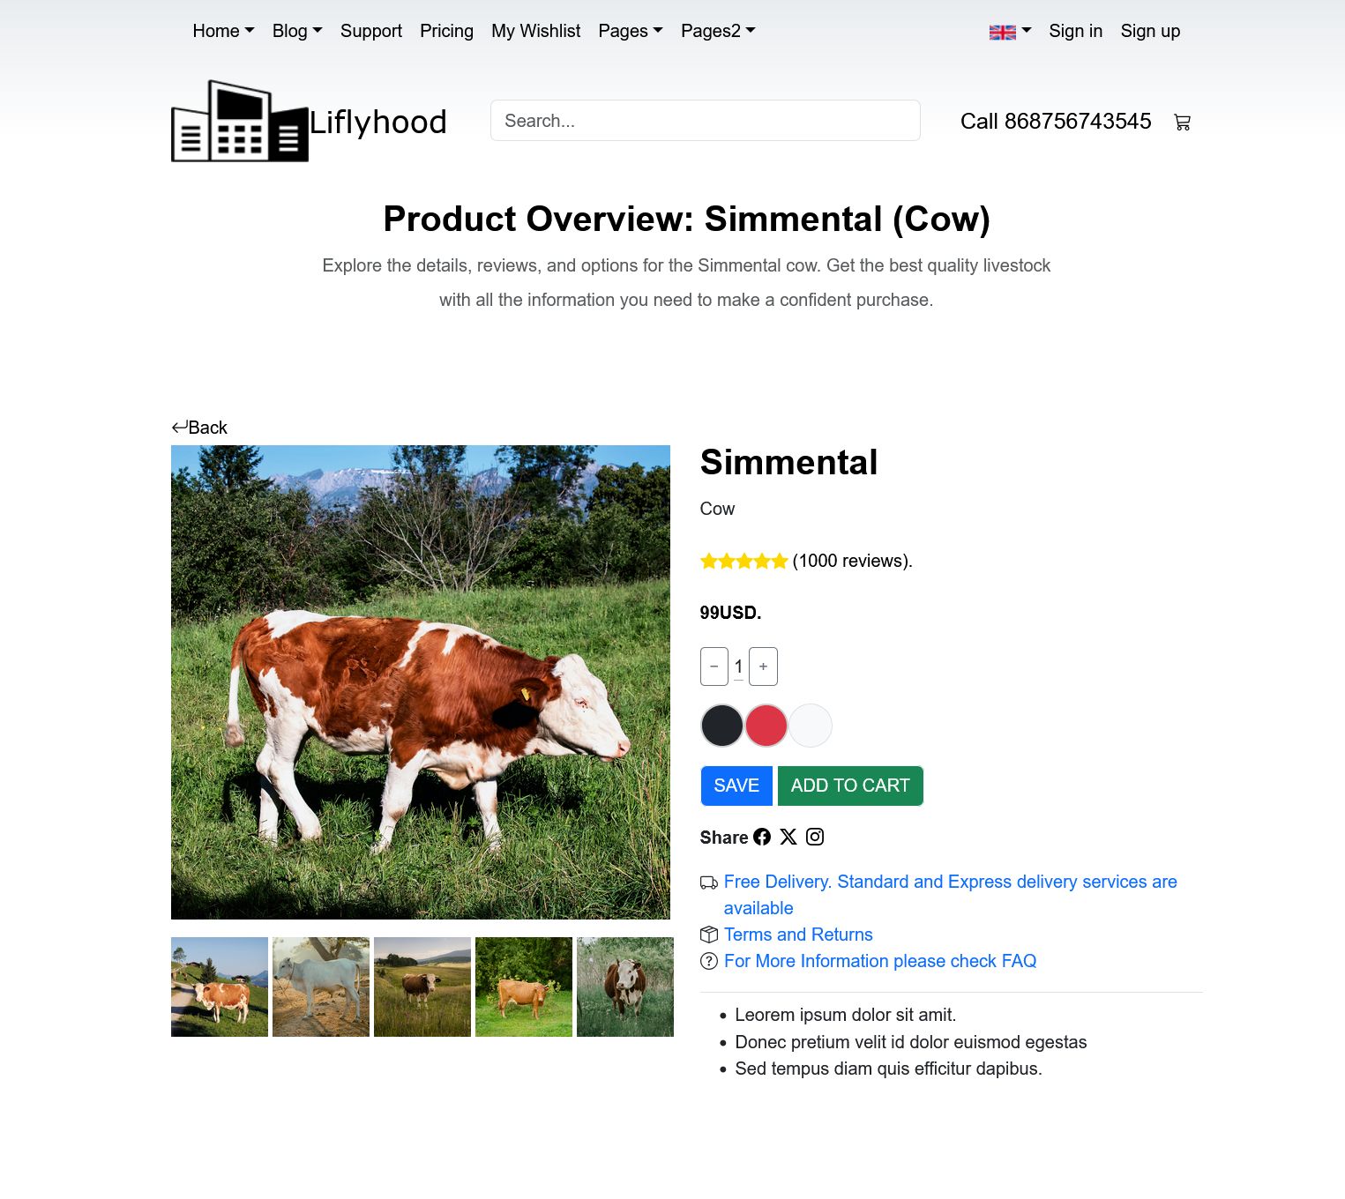Share product on Instagram
This screenshot has width=1345, height=1199.
click(x=815, y=838)
